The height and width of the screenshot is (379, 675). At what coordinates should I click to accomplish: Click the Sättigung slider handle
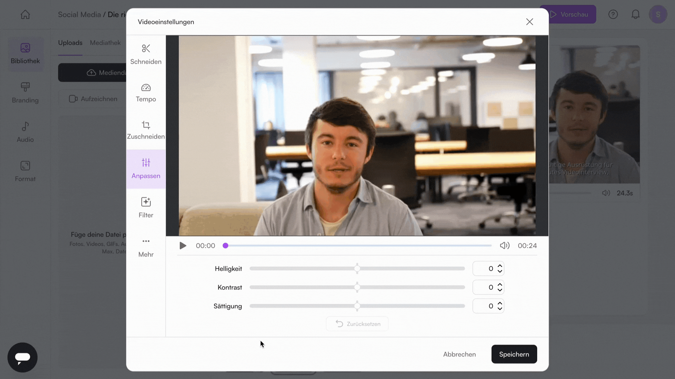point(357,306)
